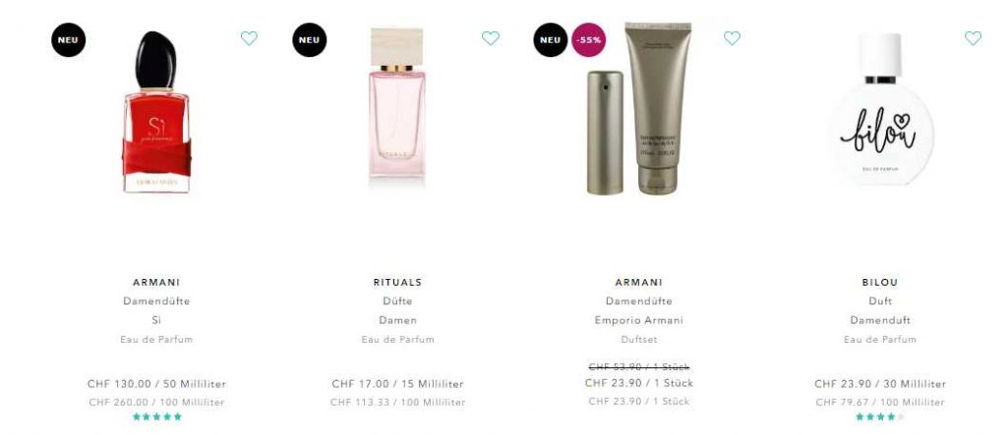
Task: Click heart icon on Emporio Armani Duftset
Action: [x=732, y=38]
